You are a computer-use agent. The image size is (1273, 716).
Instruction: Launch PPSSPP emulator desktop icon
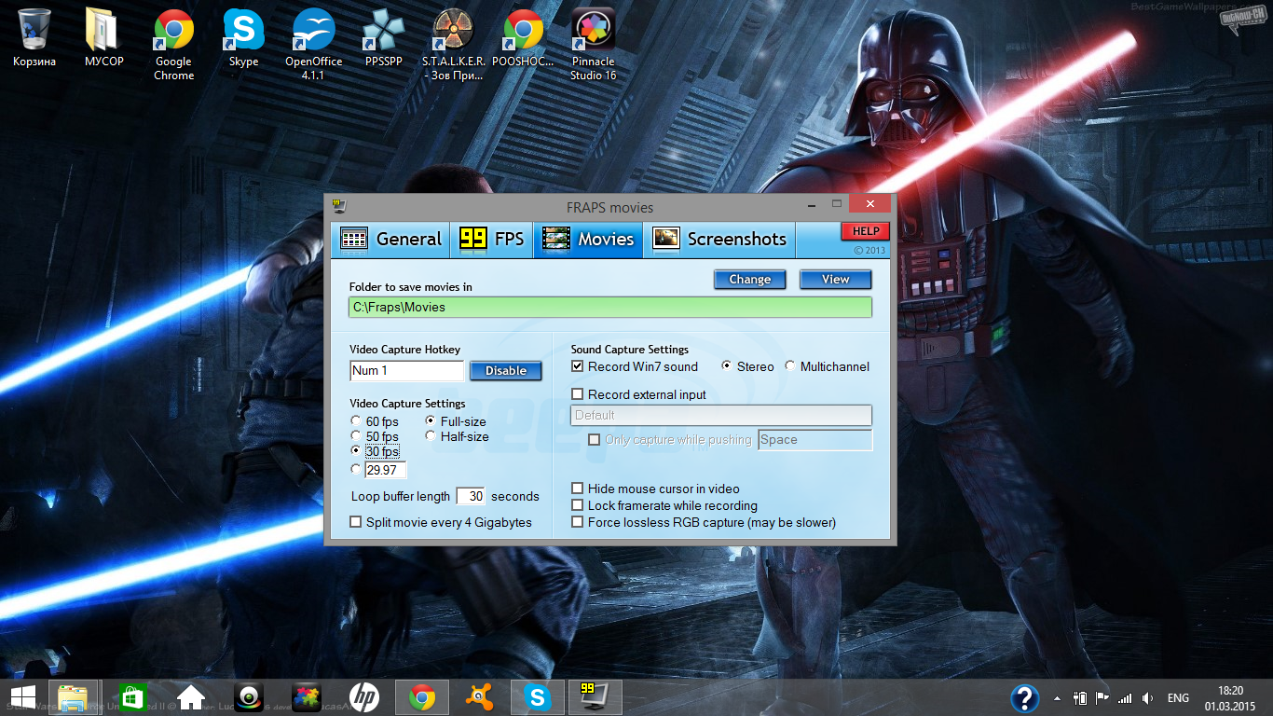click(x=383, y=31)
